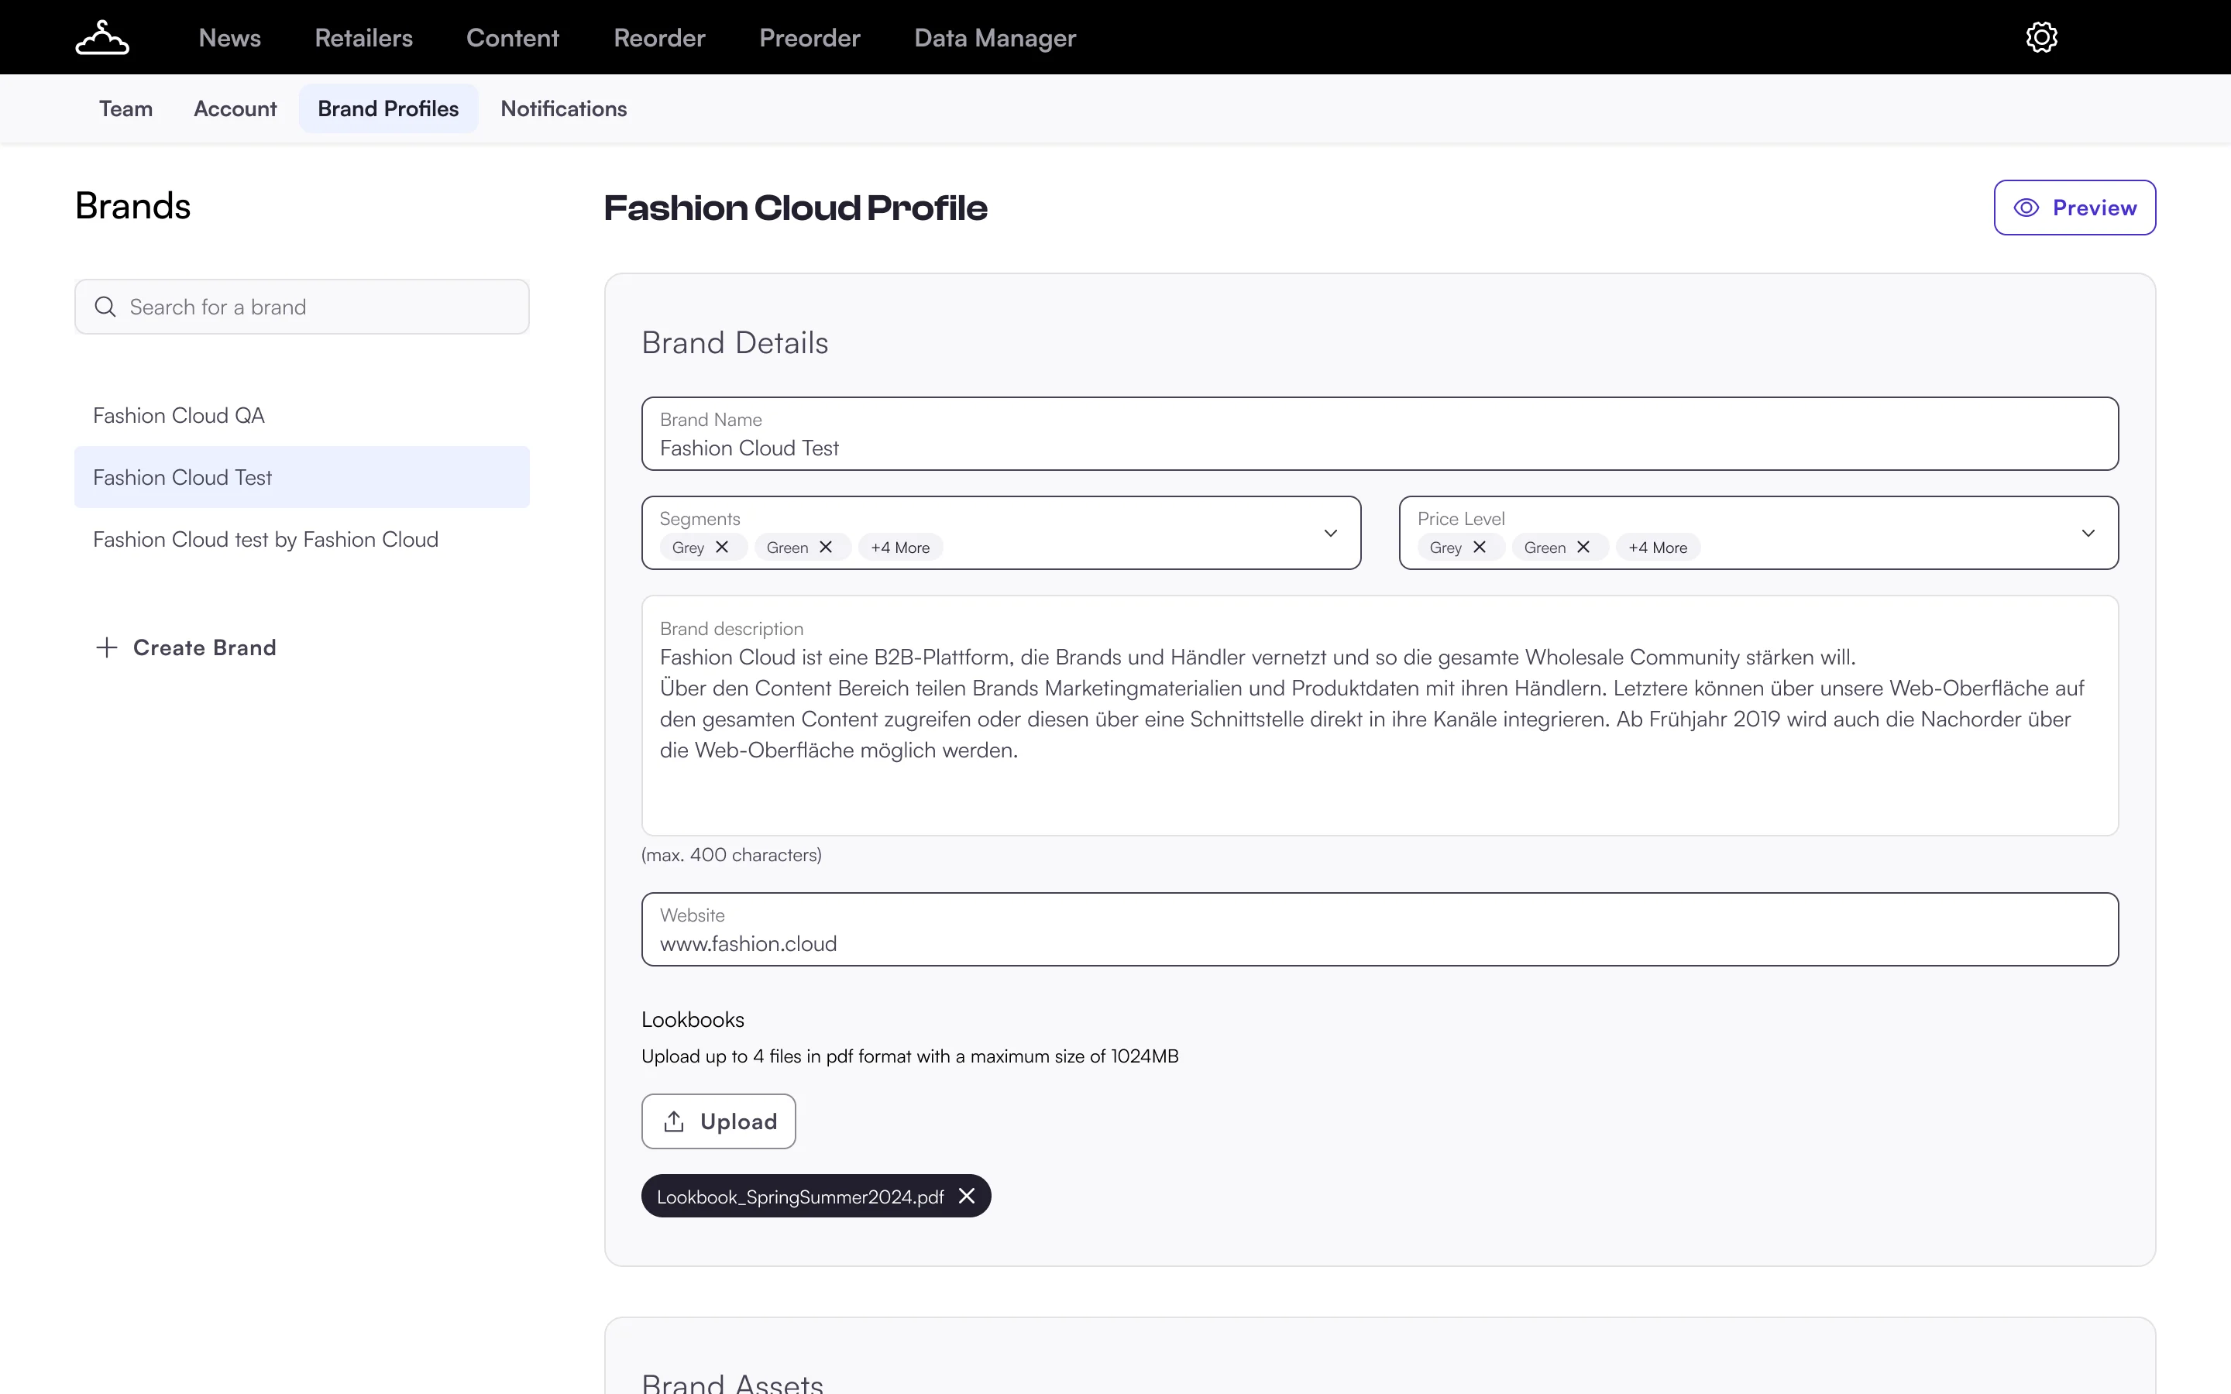Switch to the Account tab
This screenshot has width=2231, height=1394.
click(235, 108)
